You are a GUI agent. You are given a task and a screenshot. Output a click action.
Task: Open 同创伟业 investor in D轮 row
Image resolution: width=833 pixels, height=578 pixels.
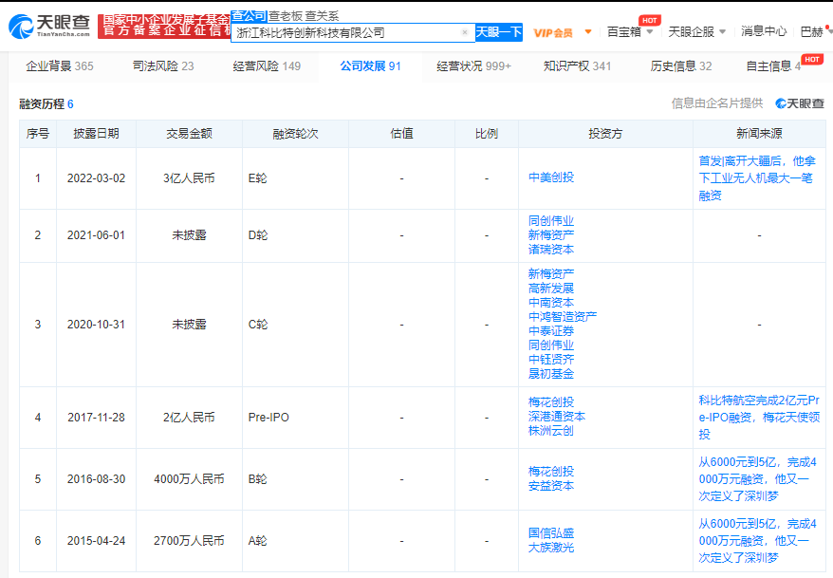coord(551,220)
